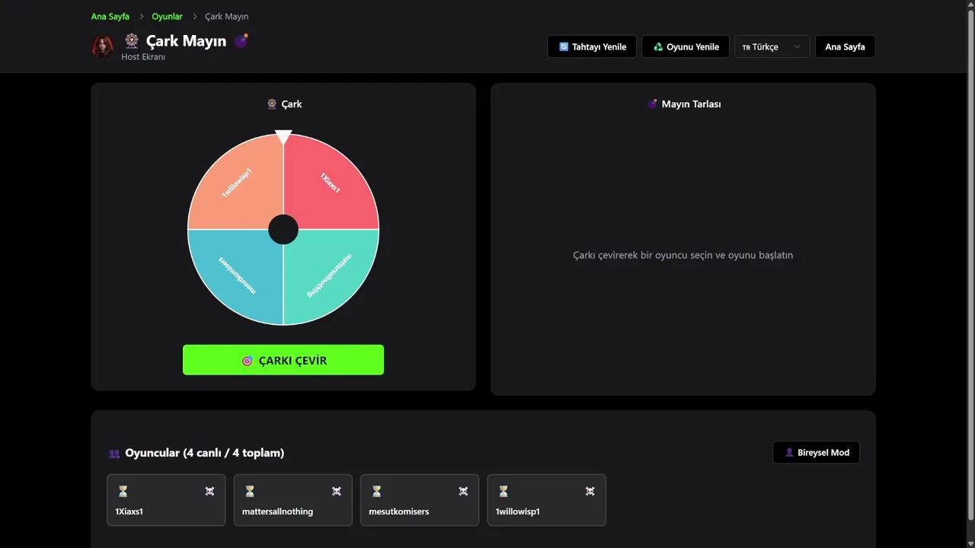This screenshot has height=548, width=975.
Task: Spin the wheel with ÇARKI ÇEVİR
Action: (283, 360)
